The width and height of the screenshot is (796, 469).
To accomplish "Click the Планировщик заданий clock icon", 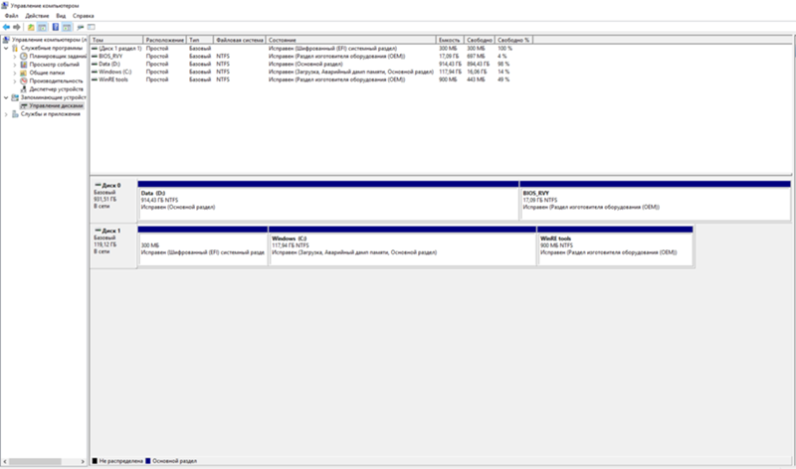I will coord(23,57).
